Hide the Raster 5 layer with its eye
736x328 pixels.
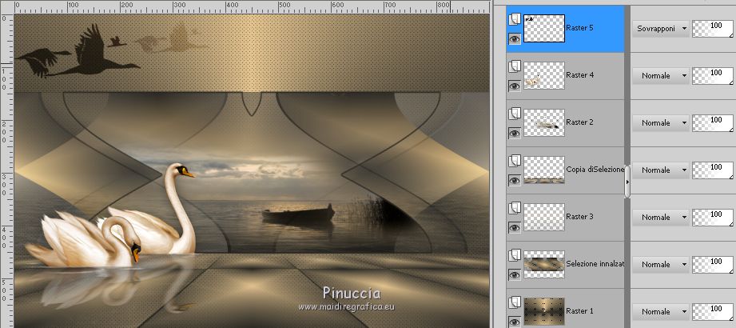(515, 39)
